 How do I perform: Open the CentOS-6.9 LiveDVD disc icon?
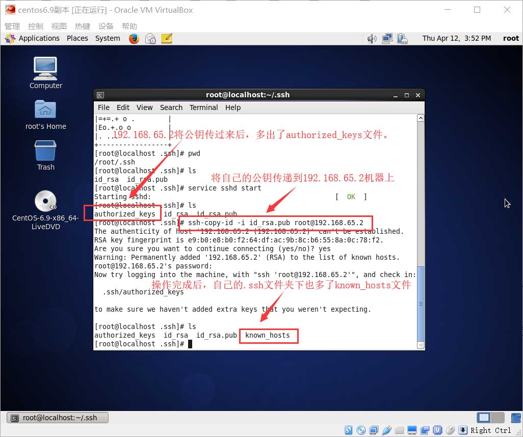[x=45, y=201]
